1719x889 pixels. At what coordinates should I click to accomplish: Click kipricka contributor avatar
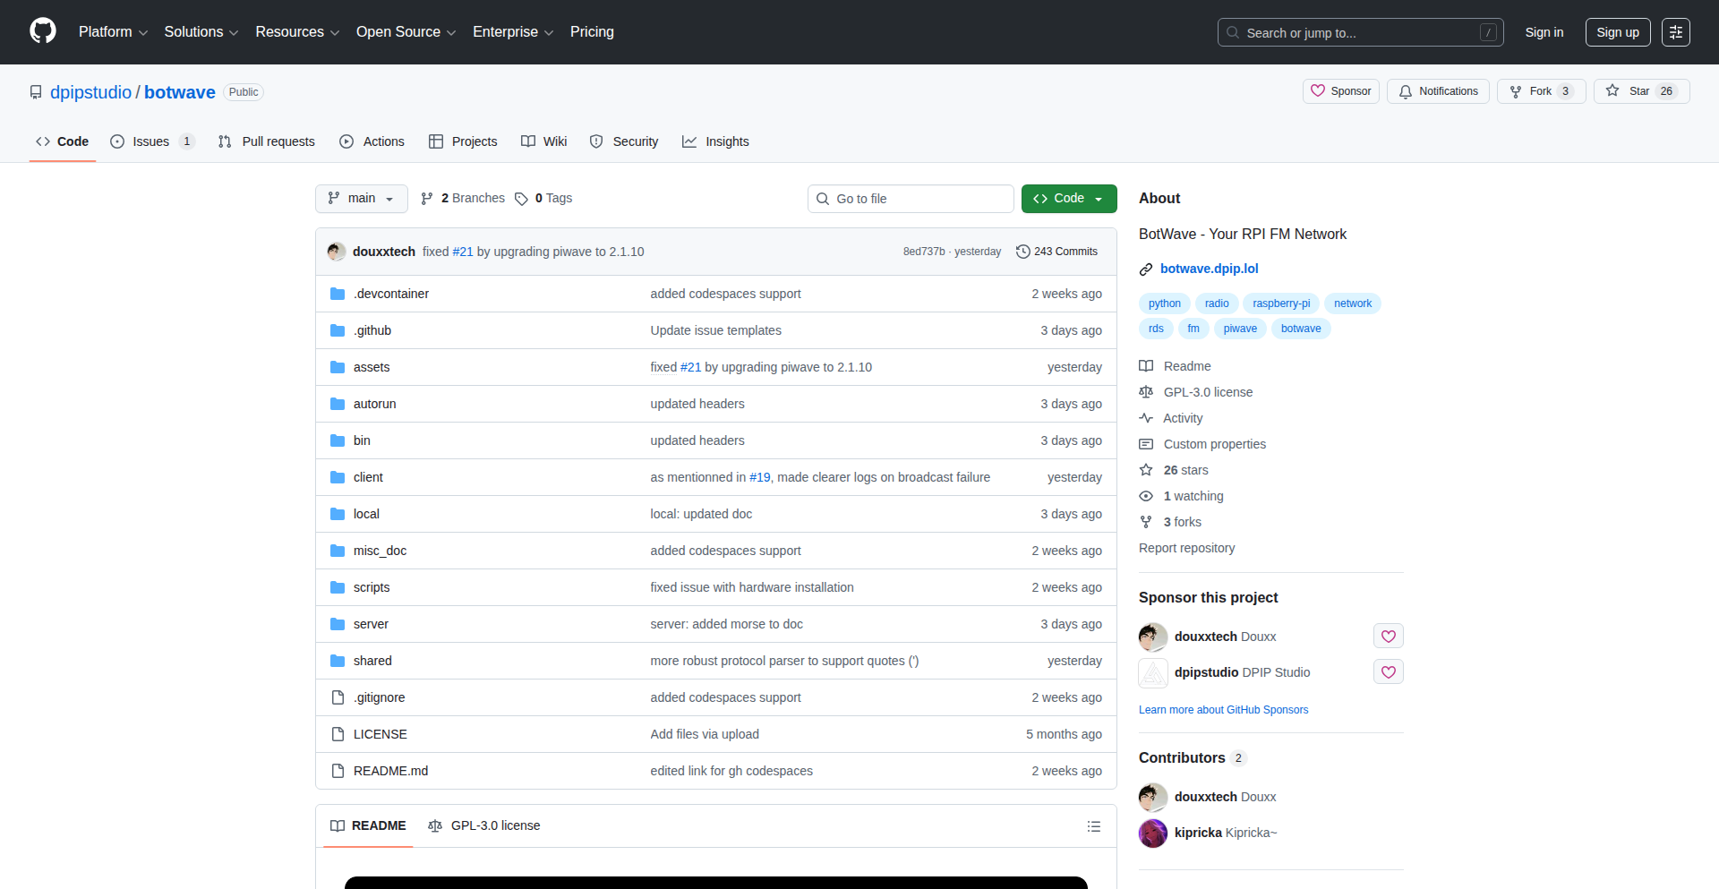pyautogui.click(x=1153, y=833)
